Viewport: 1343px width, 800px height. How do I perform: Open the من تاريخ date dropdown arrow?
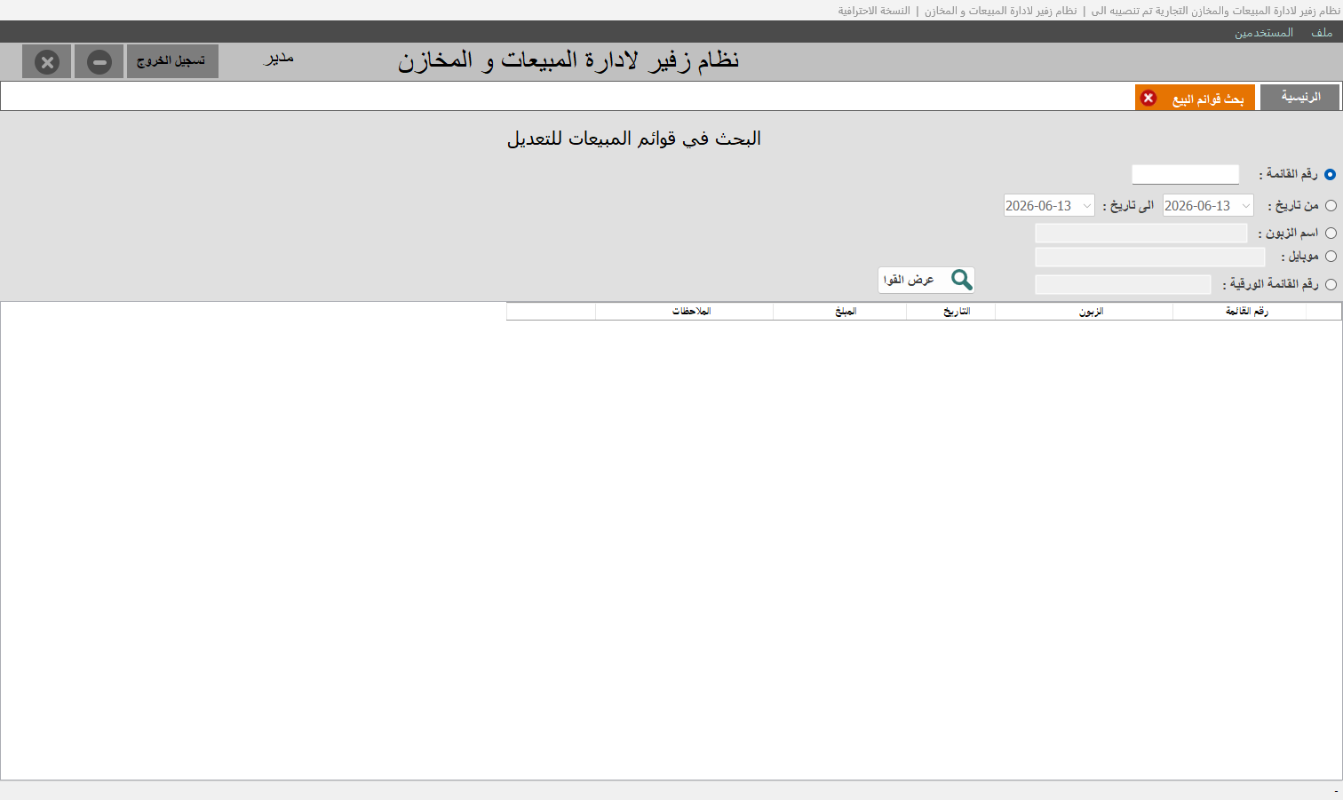click(x=1245, y=206)
